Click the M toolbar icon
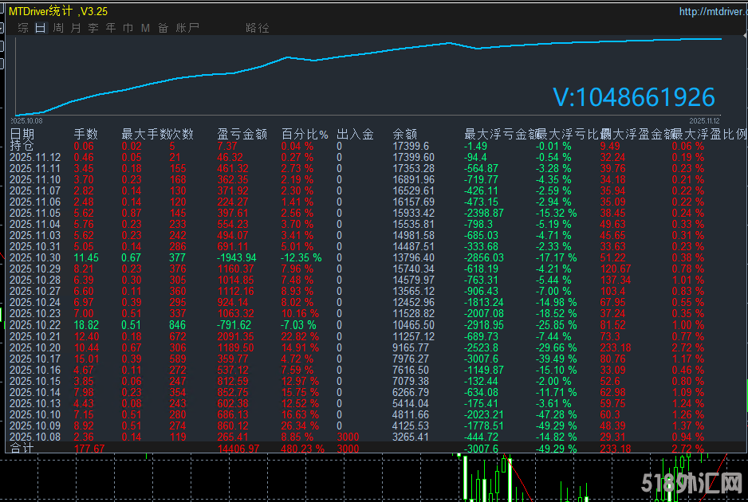Screen dimensions: 748x502 tap(146, 27)
